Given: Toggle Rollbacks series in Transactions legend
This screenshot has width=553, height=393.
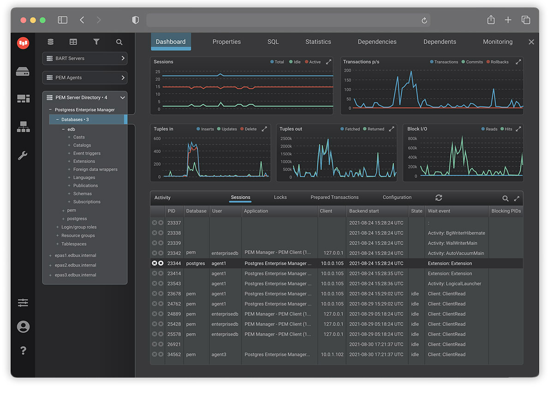Looking at the screenshot, I should click(x=498, y=62).
